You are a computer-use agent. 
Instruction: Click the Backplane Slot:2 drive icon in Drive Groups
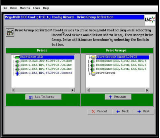[x=92, y=69]
